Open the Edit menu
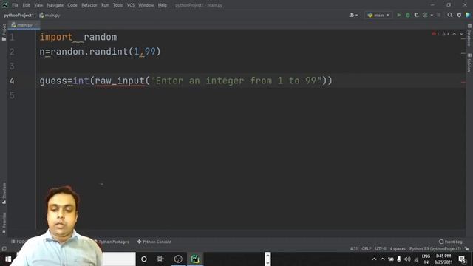 [27, 5]
